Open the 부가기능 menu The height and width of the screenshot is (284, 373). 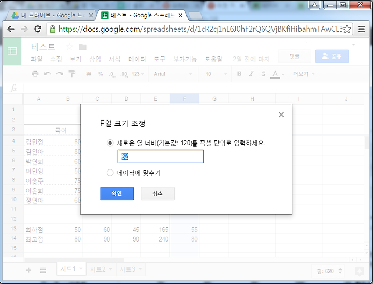[185, 59]
